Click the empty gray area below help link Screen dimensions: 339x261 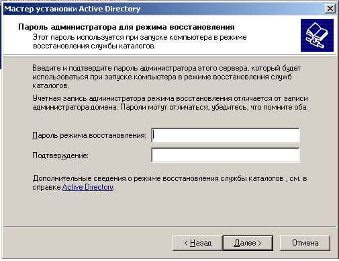point(170,209)
